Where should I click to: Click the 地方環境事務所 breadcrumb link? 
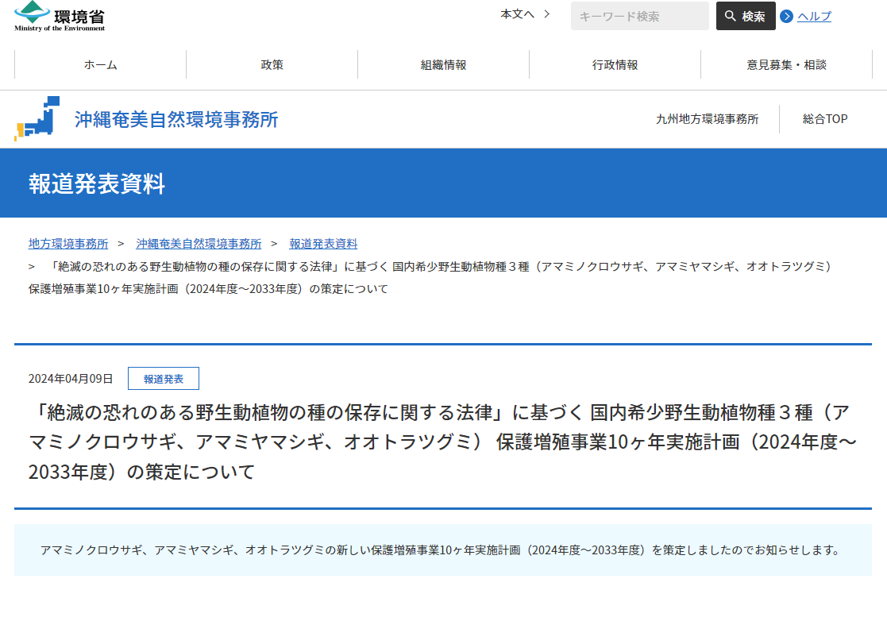coord(67,244)
